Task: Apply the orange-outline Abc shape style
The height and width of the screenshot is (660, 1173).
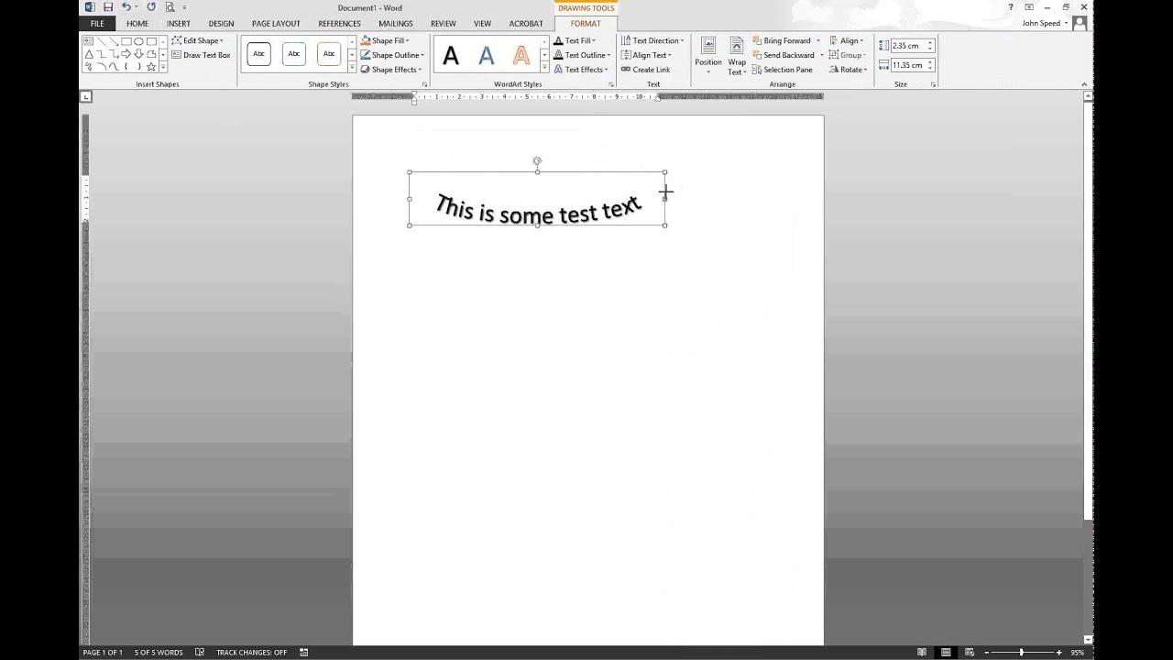Action: point(329,54)
